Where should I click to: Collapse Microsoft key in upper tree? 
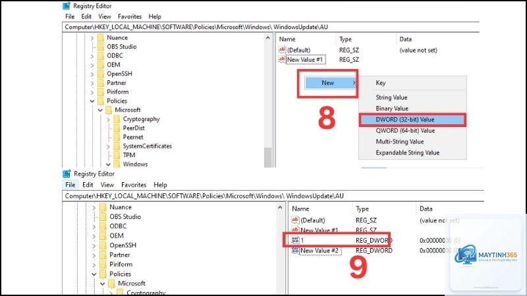pos(100,110)
